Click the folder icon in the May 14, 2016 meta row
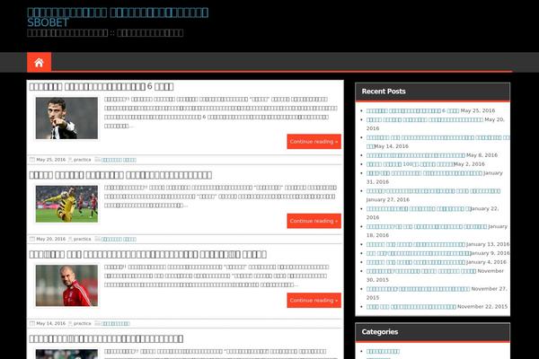Screen dimensions: 539x359 click(98, 323)
